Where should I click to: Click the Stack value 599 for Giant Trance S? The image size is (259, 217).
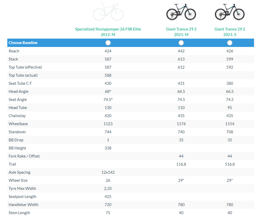230,59
